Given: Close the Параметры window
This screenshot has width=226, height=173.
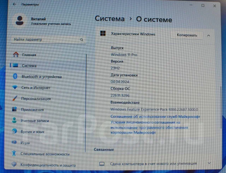Looking at the screenshot, I should pyautogui.click(x=215, y=6).
